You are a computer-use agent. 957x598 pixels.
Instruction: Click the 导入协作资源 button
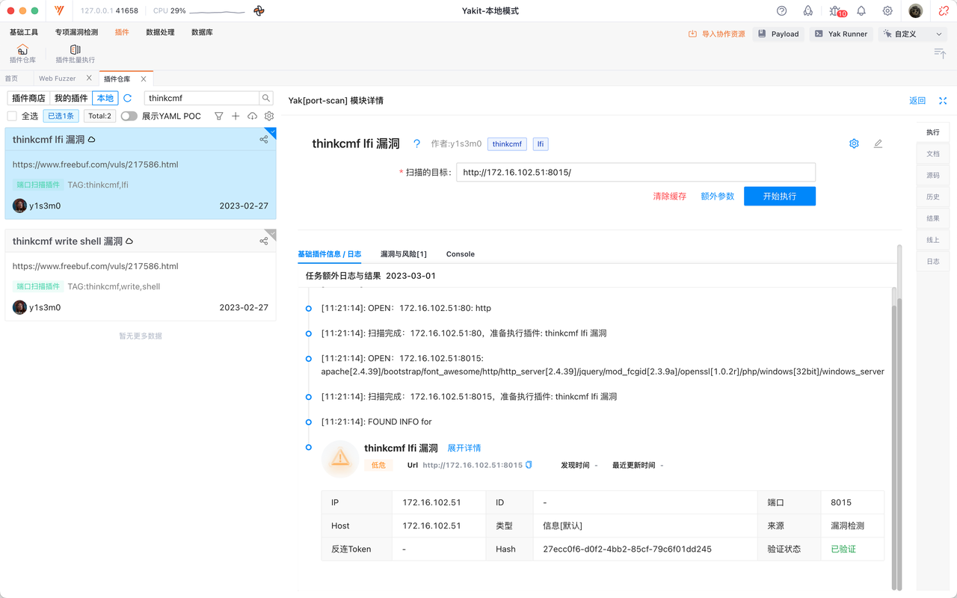[717, 34]
